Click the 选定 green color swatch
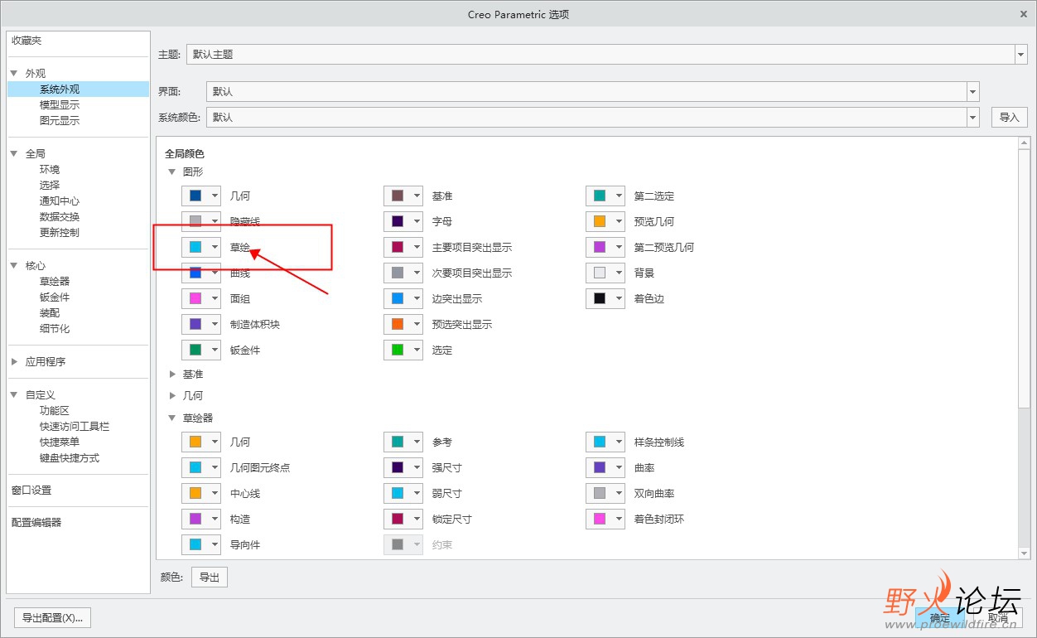 [x=398, y=350]
